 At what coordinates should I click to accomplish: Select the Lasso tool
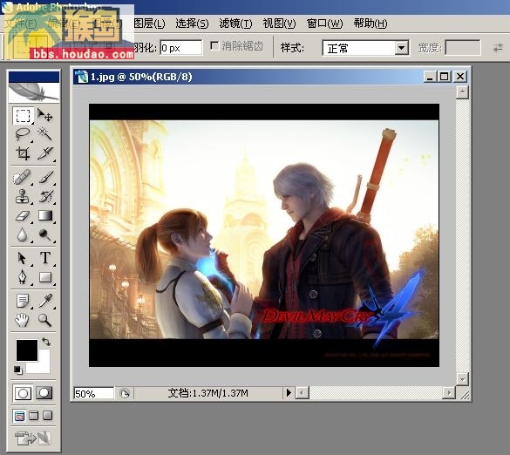pyautogui.click(x=23, y=133)
